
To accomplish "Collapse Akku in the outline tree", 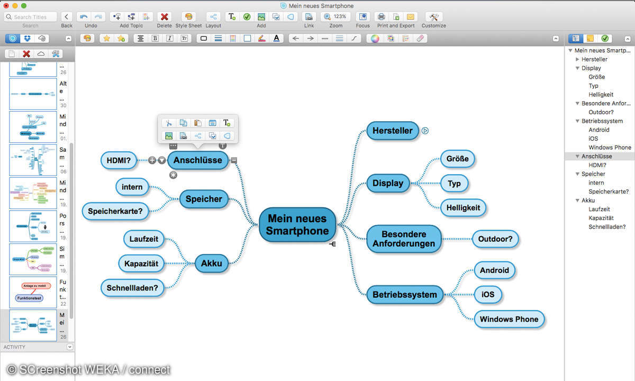I will [577, 201].
